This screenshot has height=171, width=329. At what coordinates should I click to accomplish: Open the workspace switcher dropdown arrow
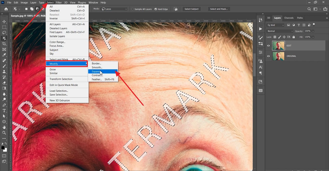[320, 9]
